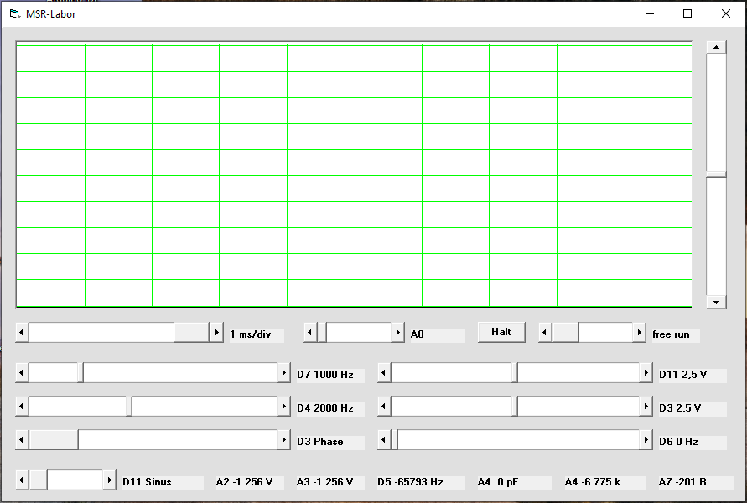
Task: Click right arrow of free run trigger scrollbar
Action: point(639,333)
